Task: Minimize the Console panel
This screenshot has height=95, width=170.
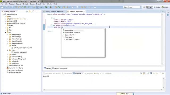Action: (x=160, y=73)
